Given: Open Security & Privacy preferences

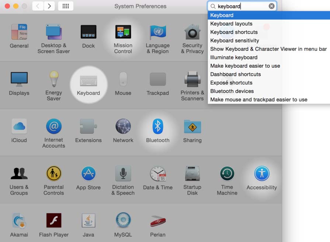Looking at the screenshot, I should pos(192,39).
